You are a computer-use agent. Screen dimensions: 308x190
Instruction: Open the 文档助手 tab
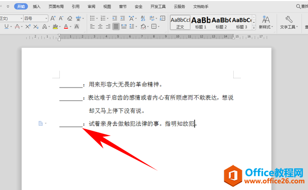coord(201,7)
